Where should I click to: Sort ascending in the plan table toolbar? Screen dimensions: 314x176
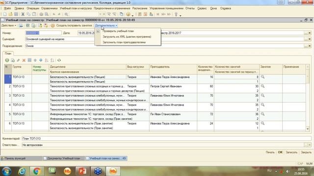pyautogui.click(x=47, y=60)
